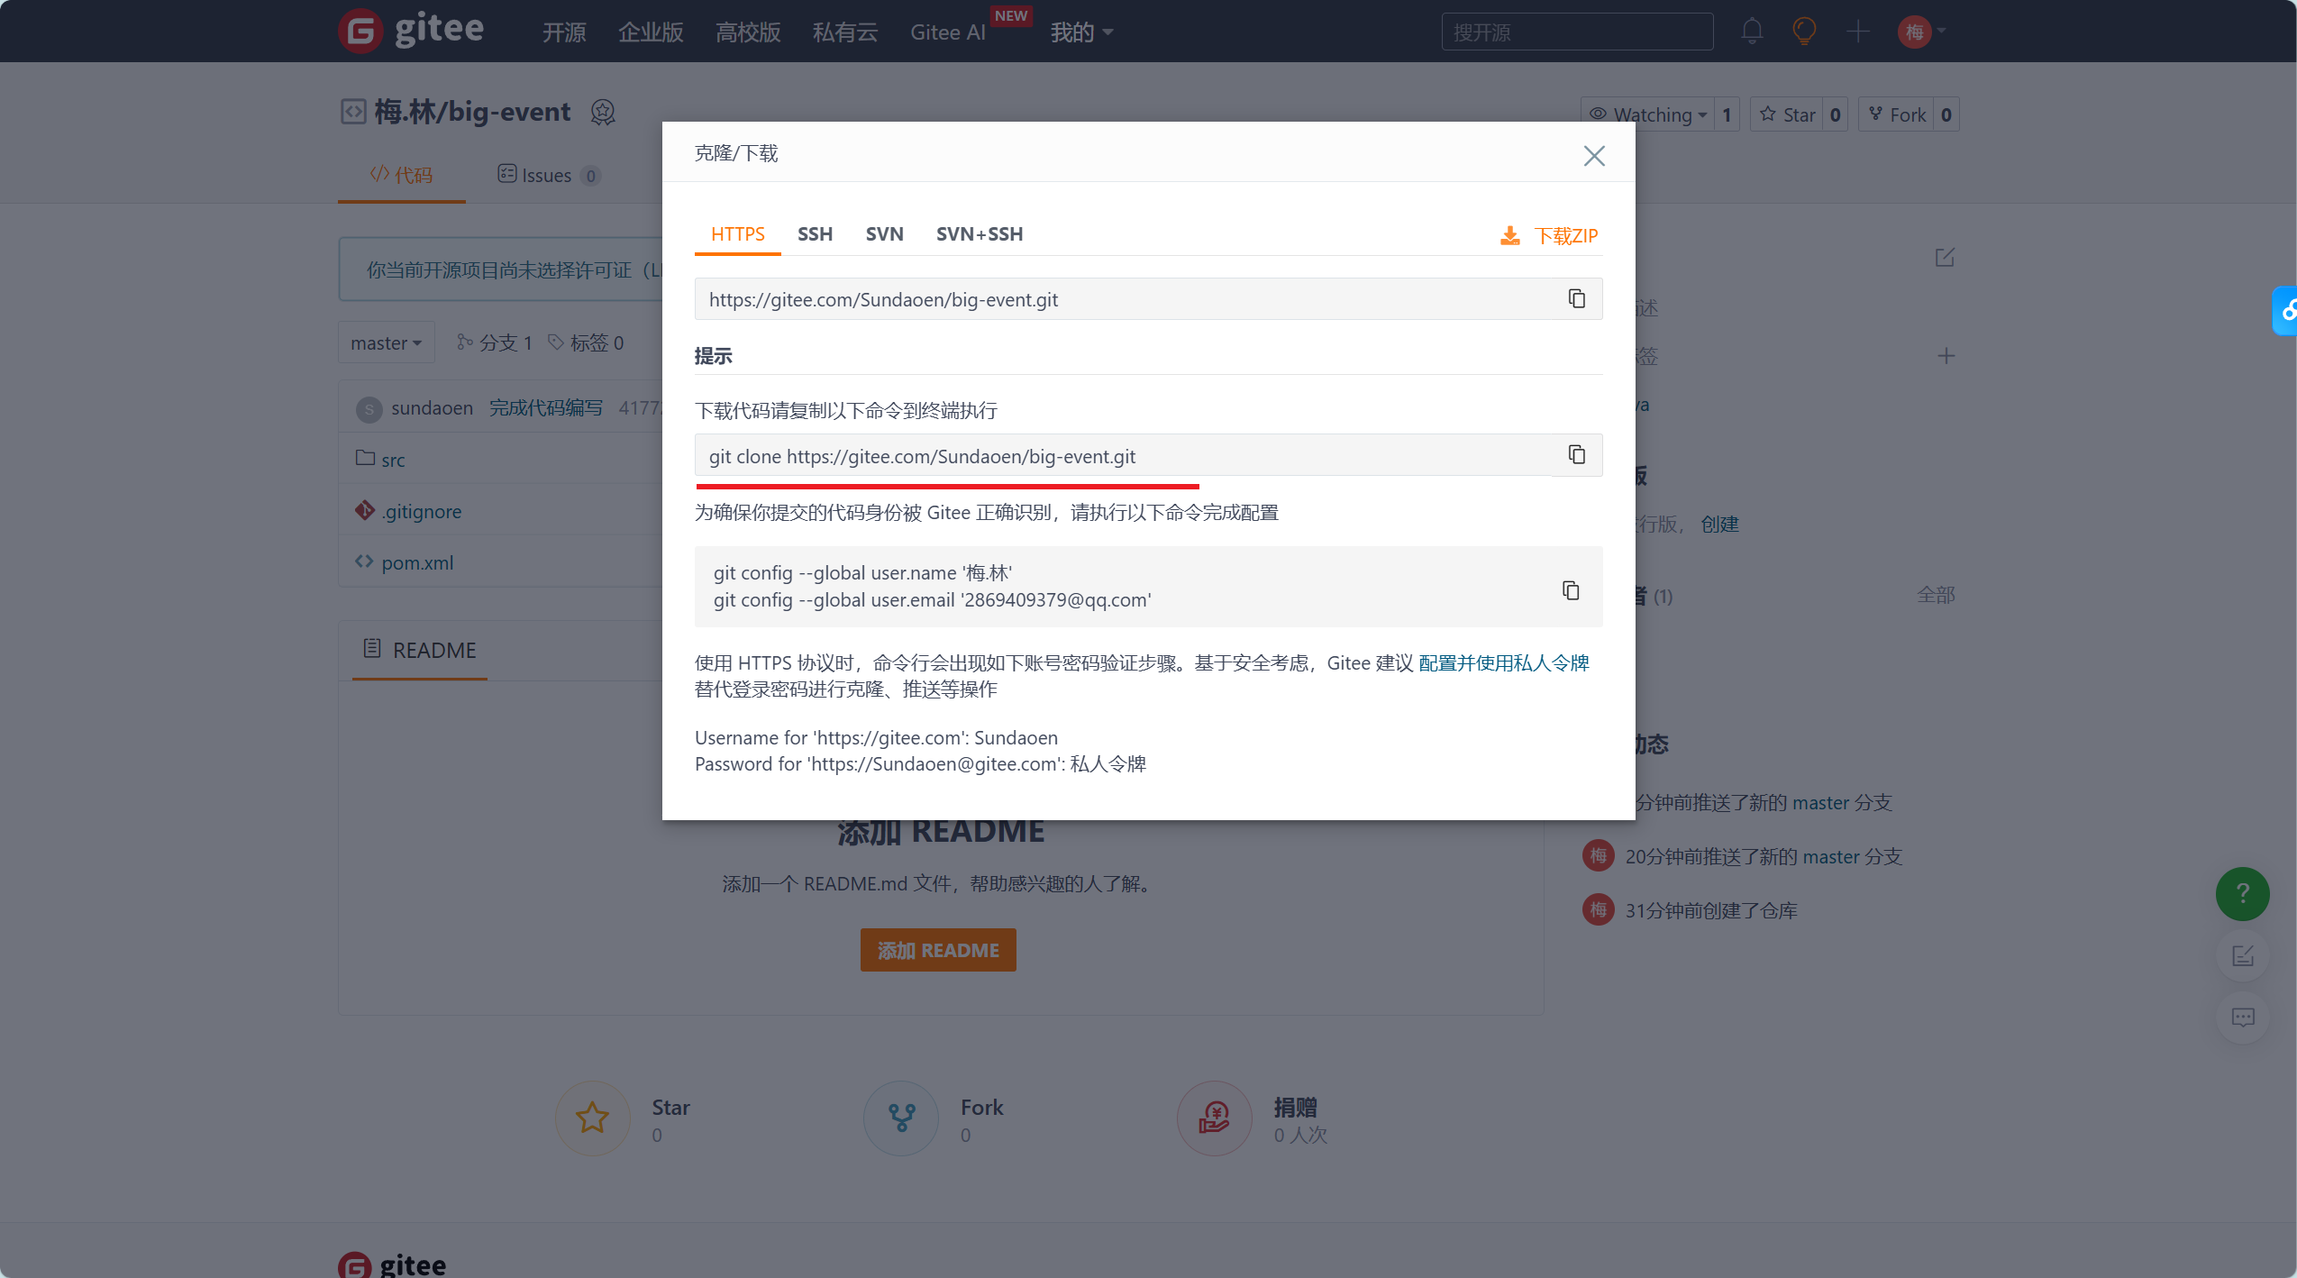
Task: Click the Fork icon at bottom
Action: [901, 1118]
